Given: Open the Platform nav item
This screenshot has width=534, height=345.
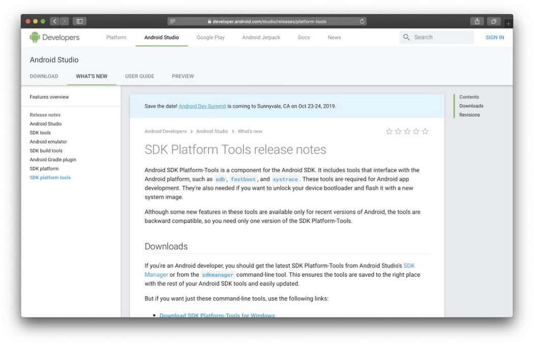Looking at the screenshot, I should 116,37.
